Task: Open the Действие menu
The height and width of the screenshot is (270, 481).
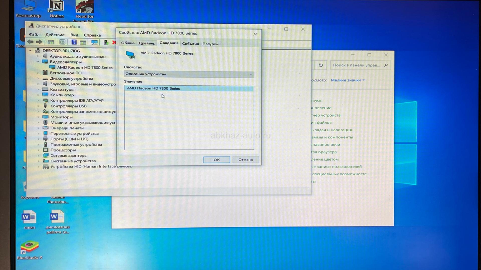Action: pyautogui.click(x=55, y=35)
